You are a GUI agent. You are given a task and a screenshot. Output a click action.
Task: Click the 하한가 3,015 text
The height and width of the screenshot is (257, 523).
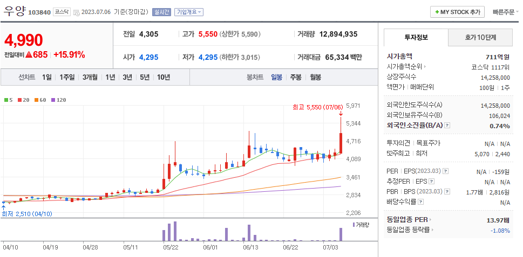pyautogui.click(x=239, y=57)
